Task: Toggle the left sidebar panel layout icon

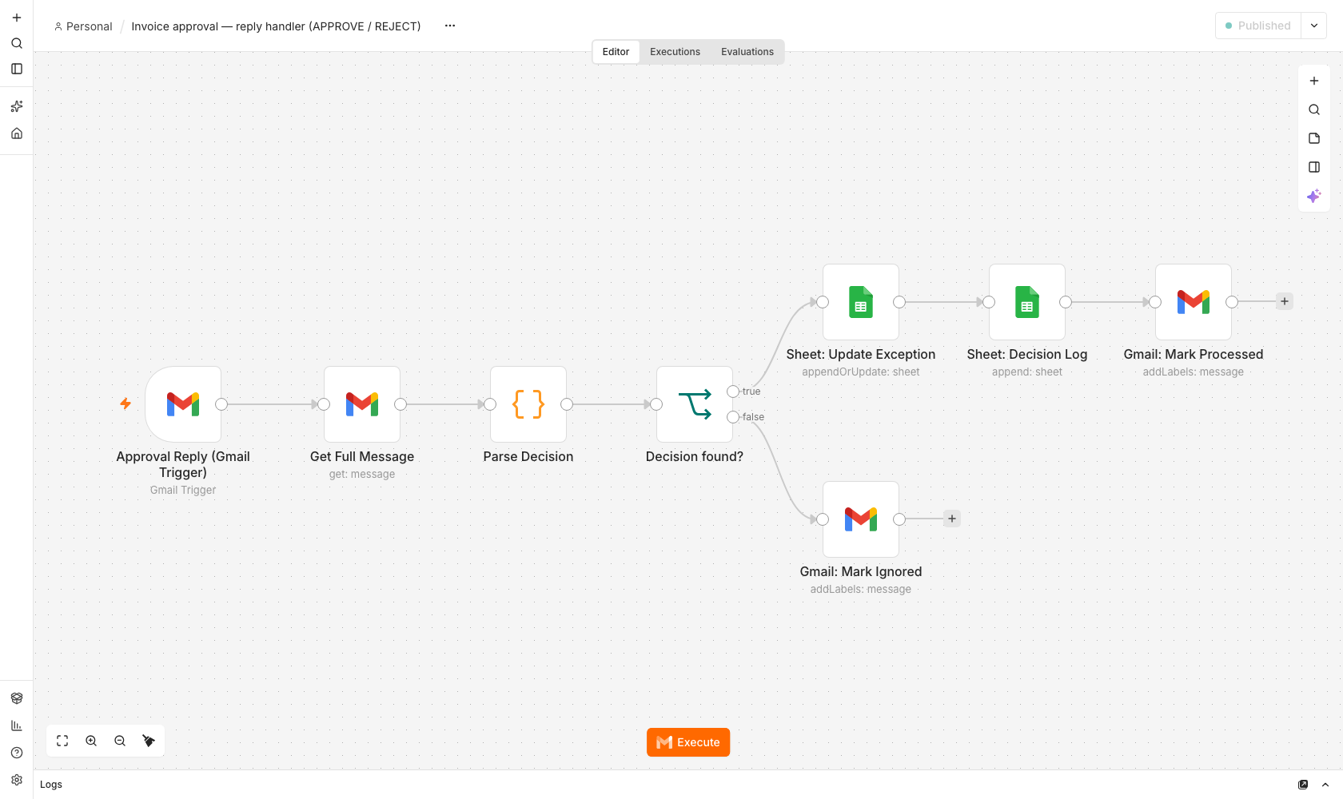Action: [17, 69]
